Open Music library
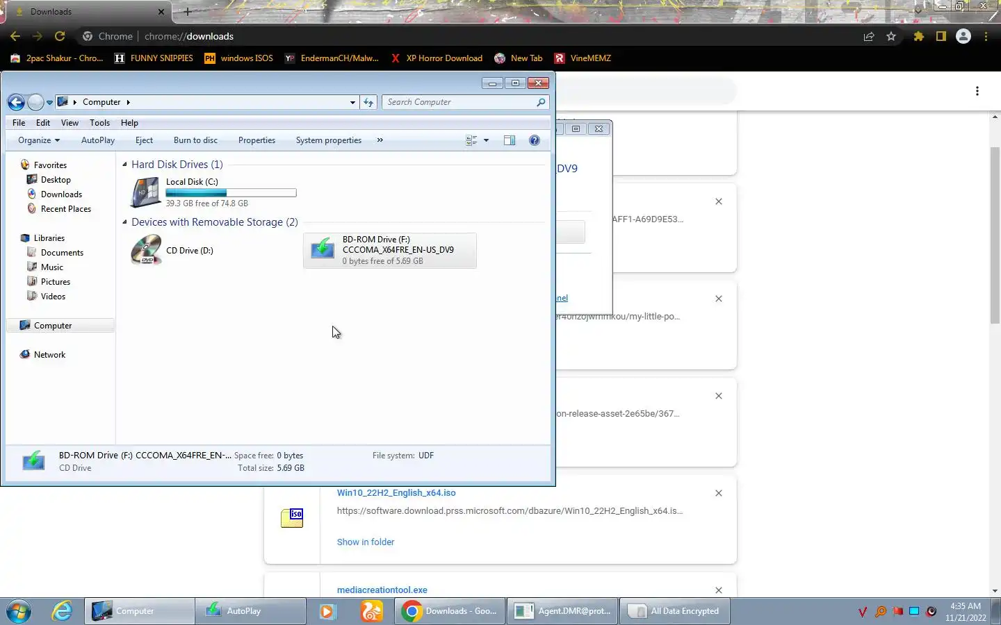 pyautogui.click(x=51, y=267)
